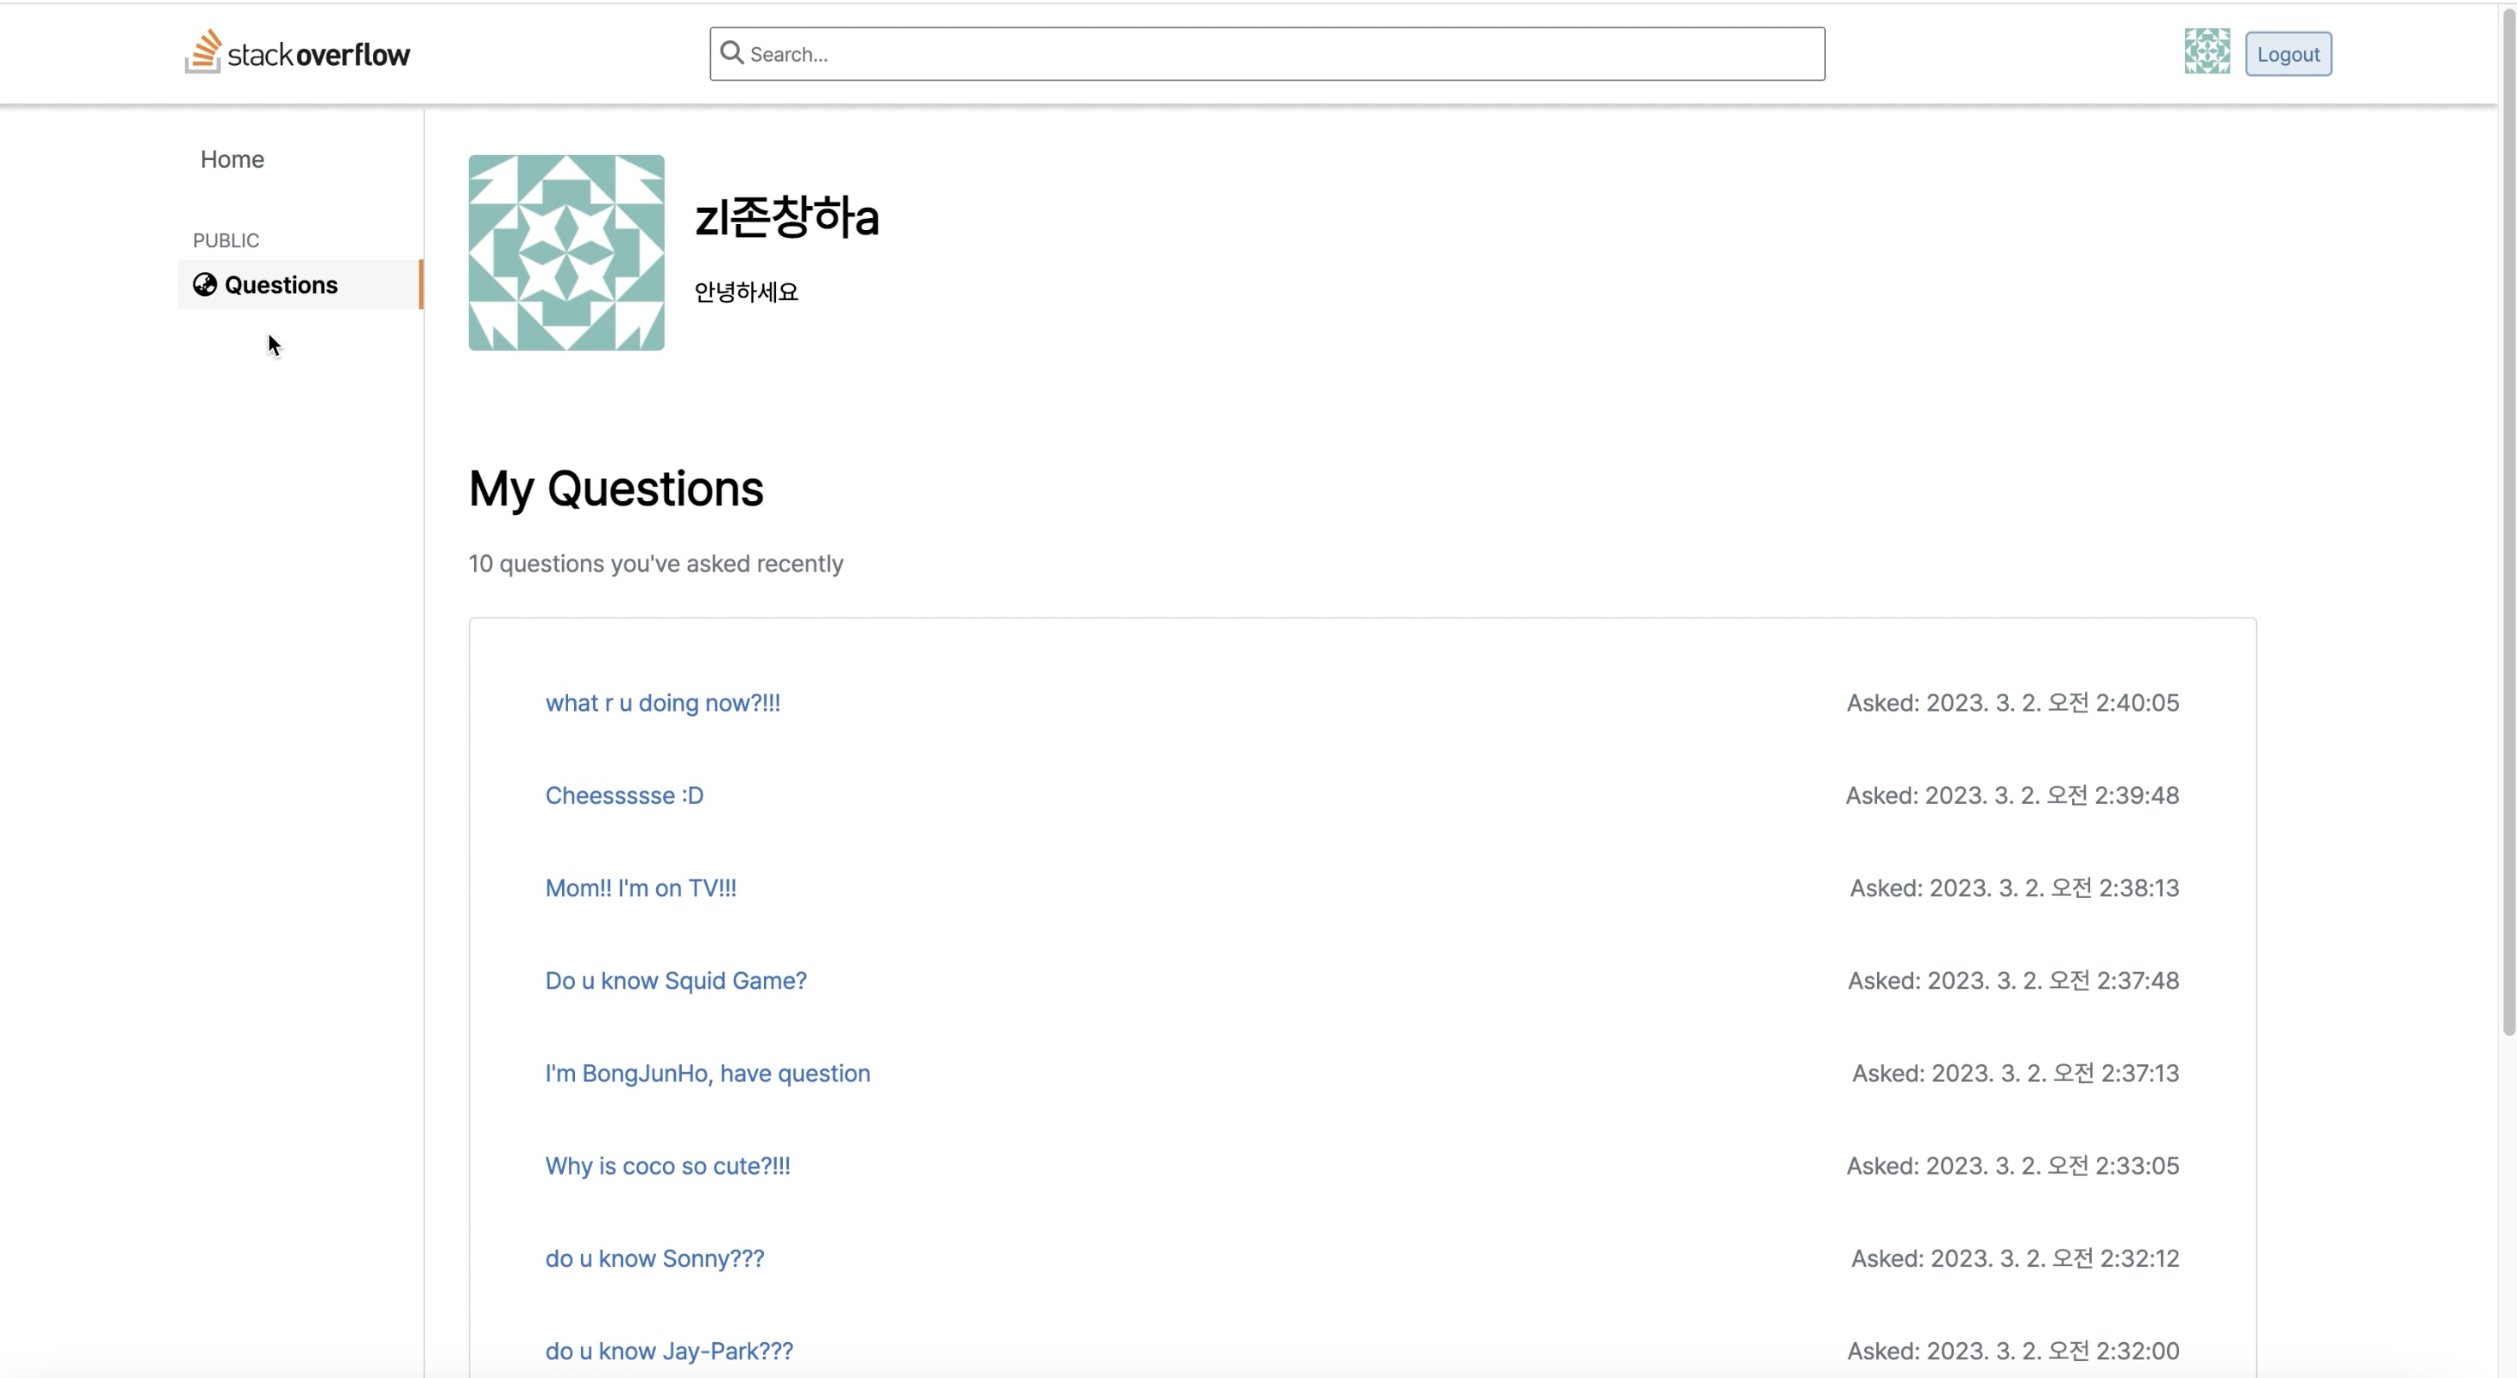2517x1378 pixels.
Task: Click '10 questions you've asked recently' text
Action: coord(655,564)
